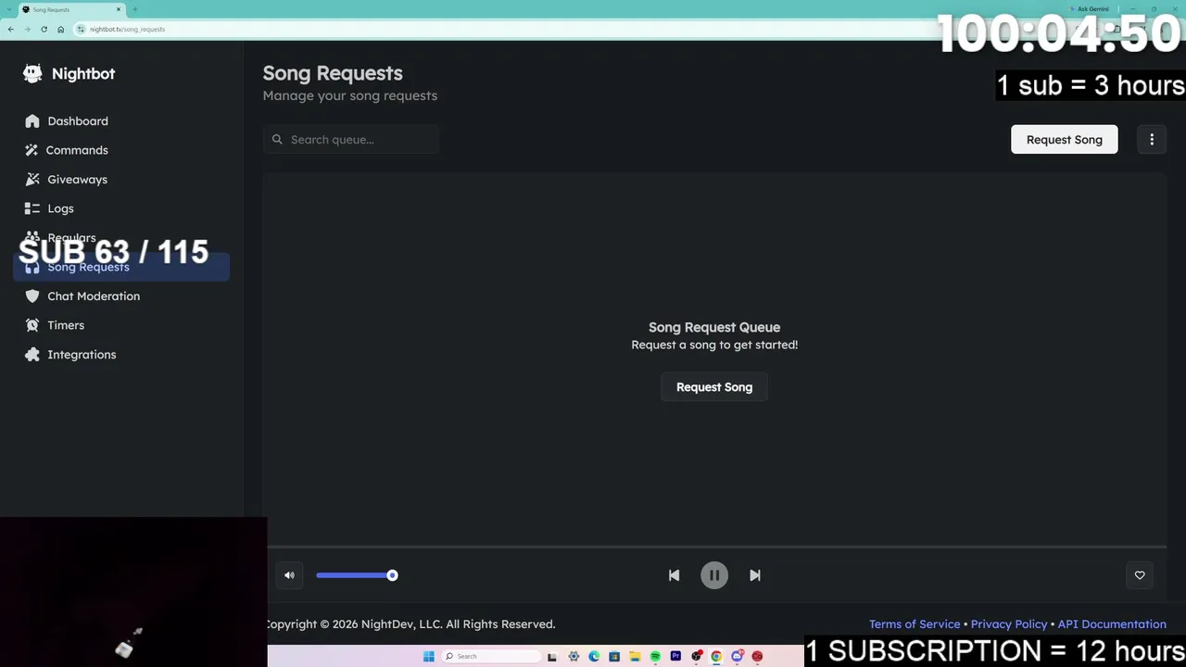Open Settings from the taskbar
This screenshot has height=667, width=1186.
tap(574, 657)
